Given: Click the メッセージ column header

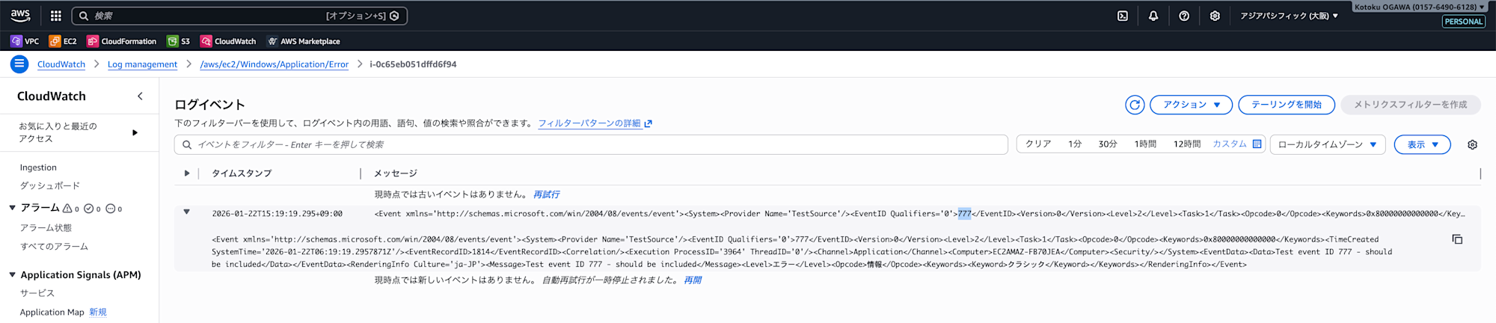Looking at the screenshot, I should point(396,173).
